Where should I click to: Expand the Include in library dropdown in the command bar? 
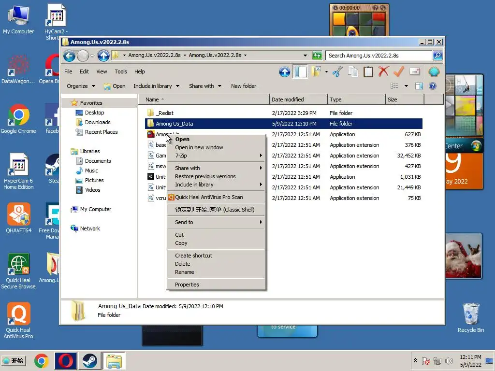(156, 86)
